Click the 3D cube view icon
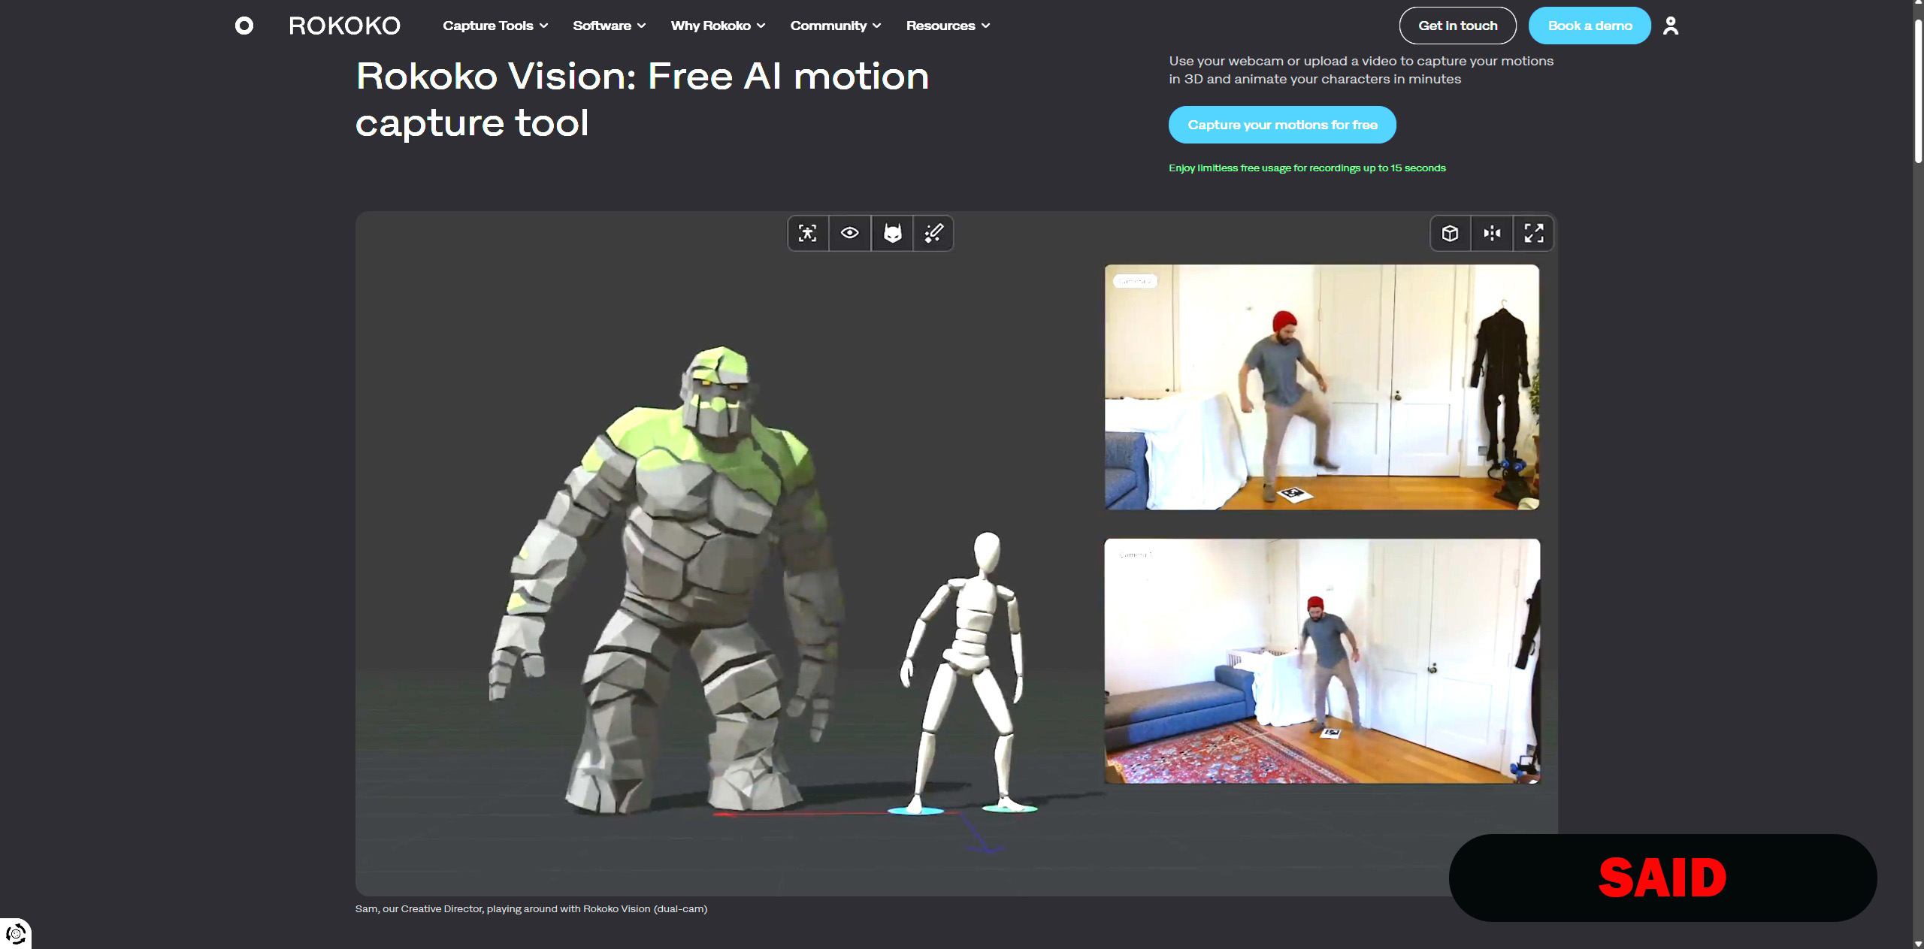 [x=1450, y=233]
